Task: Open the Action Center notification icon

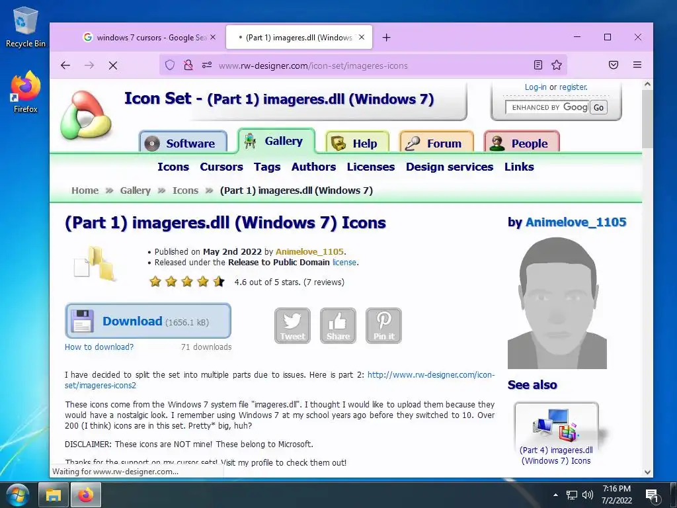Action: pos(652,495)
